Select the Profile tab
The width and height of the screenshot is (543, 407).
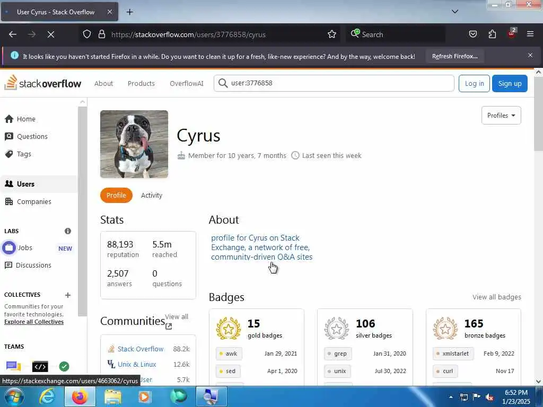(116, 195)
